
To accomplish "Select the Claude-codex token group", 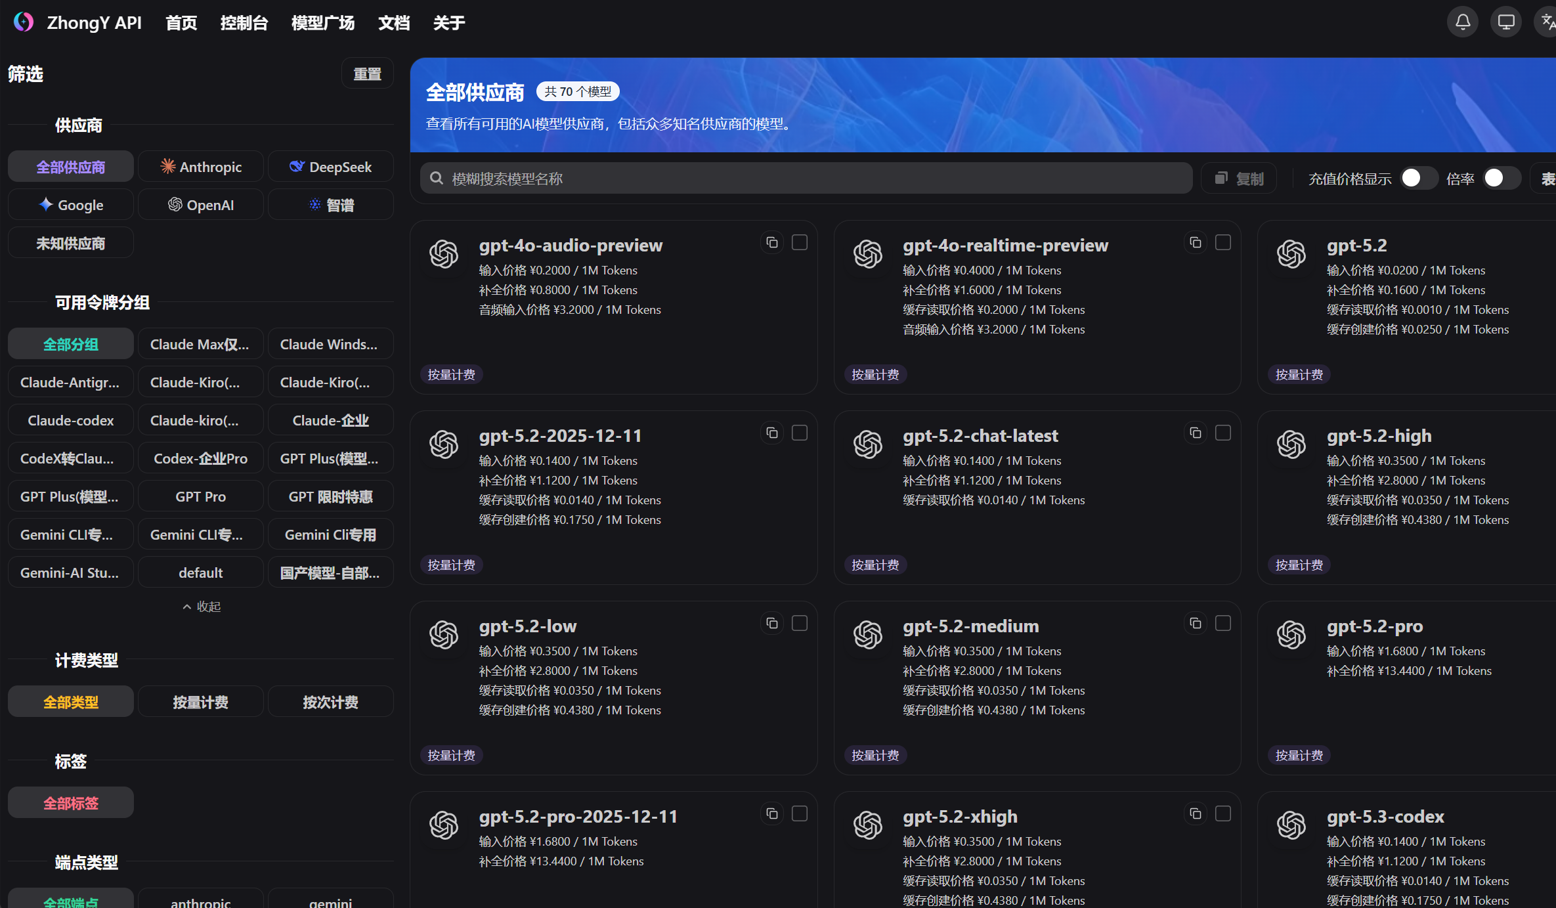I will point(71,420).
